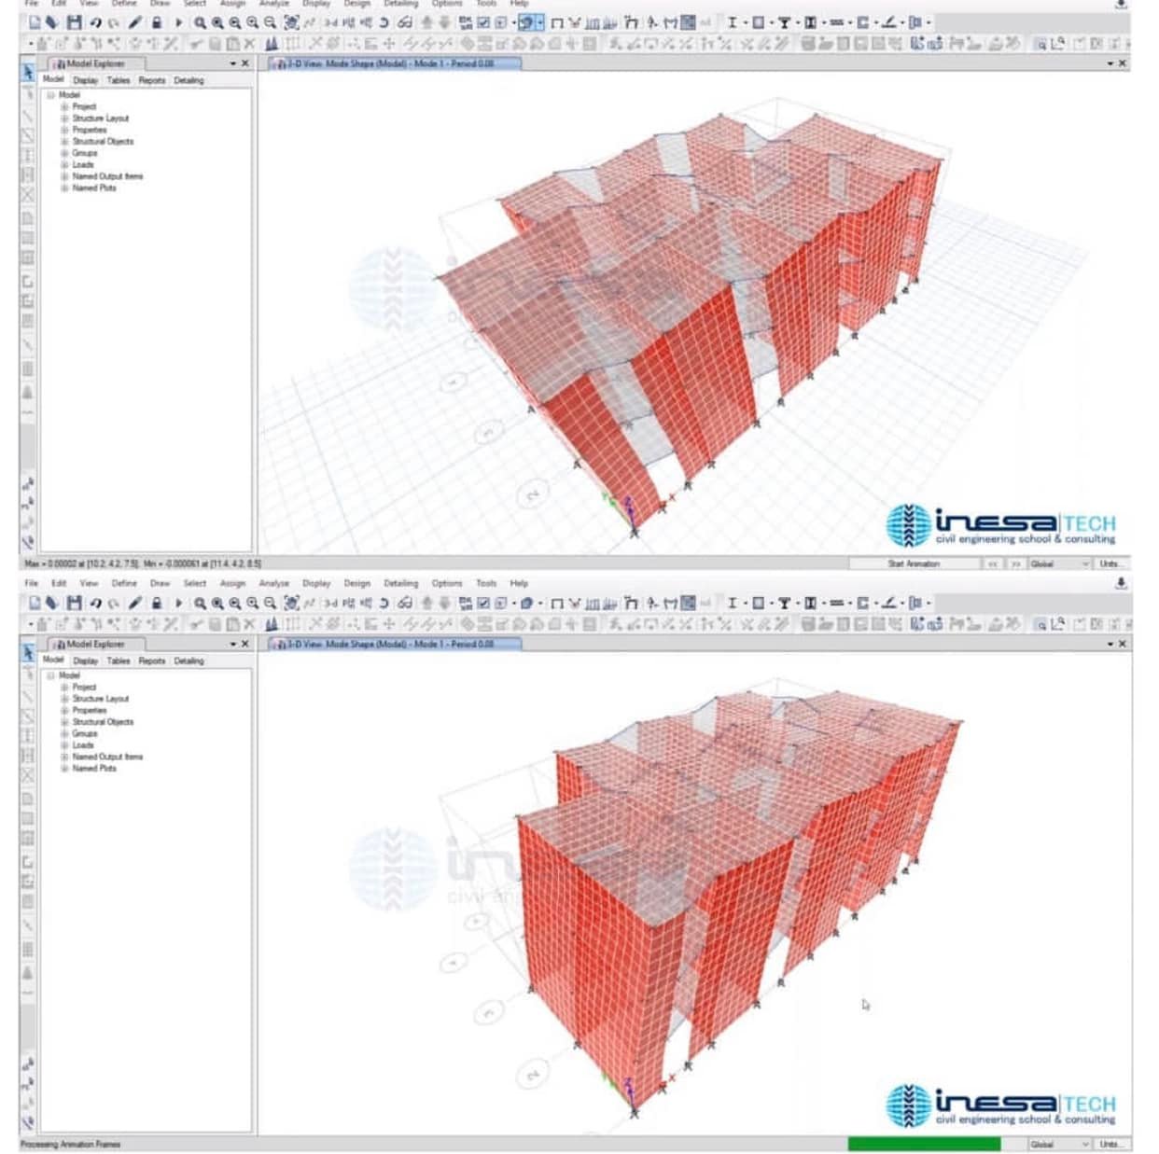1159x1154 pixels.
Task: Select 3-D View Mode Shape tab, lower window
Action: coord(394,644)
